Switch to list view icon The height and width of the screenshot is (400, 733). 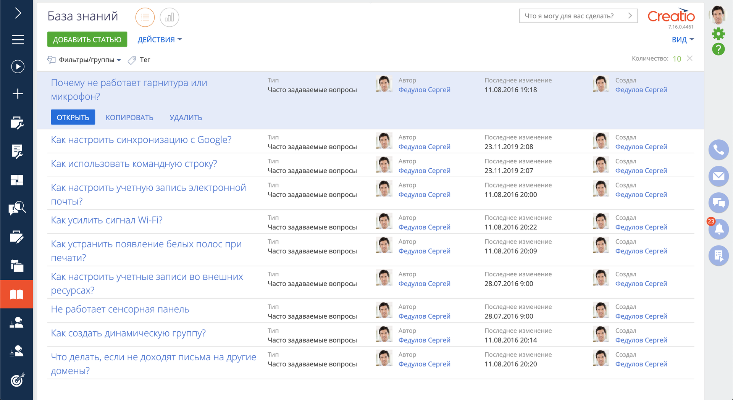tap(145, 18)
